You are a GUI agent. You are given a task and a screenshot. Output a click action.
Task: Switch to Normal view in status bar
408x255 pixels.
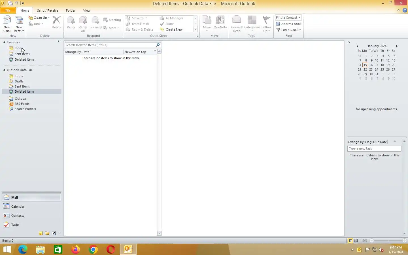coord(350,241)
